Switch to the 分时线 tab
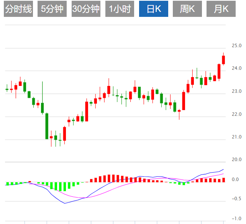 tap(19, 9)
